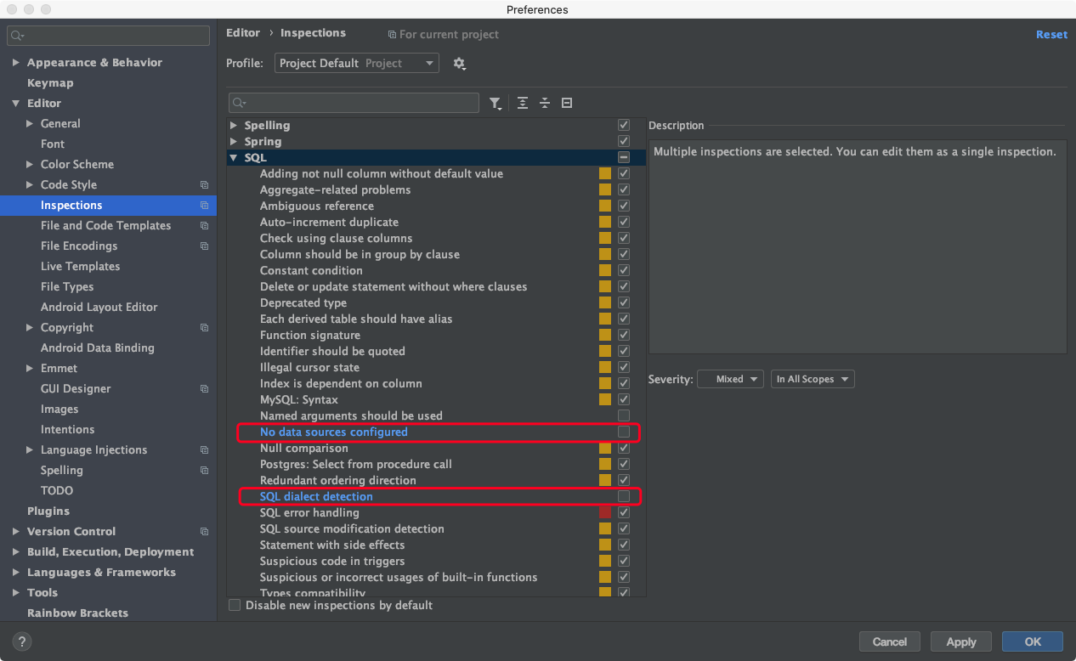This screenshot has width=1076, height=661.
Task: Click the project-level icon next to Spelling in sidebar
Action: 204,471
